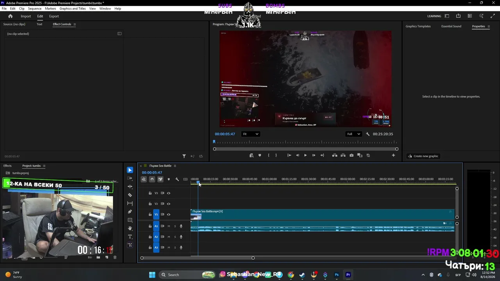Screen dimensions: 500x281
Task: Open the workspaces menu icon
Action: point(447,16)
